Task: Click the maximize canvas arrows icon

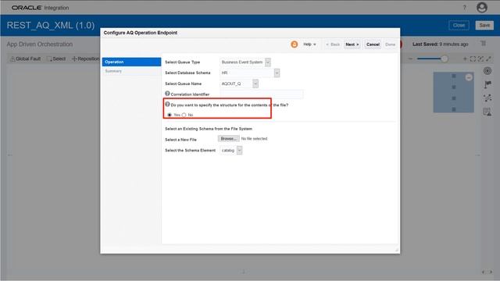Action: (x=488, y=59)
